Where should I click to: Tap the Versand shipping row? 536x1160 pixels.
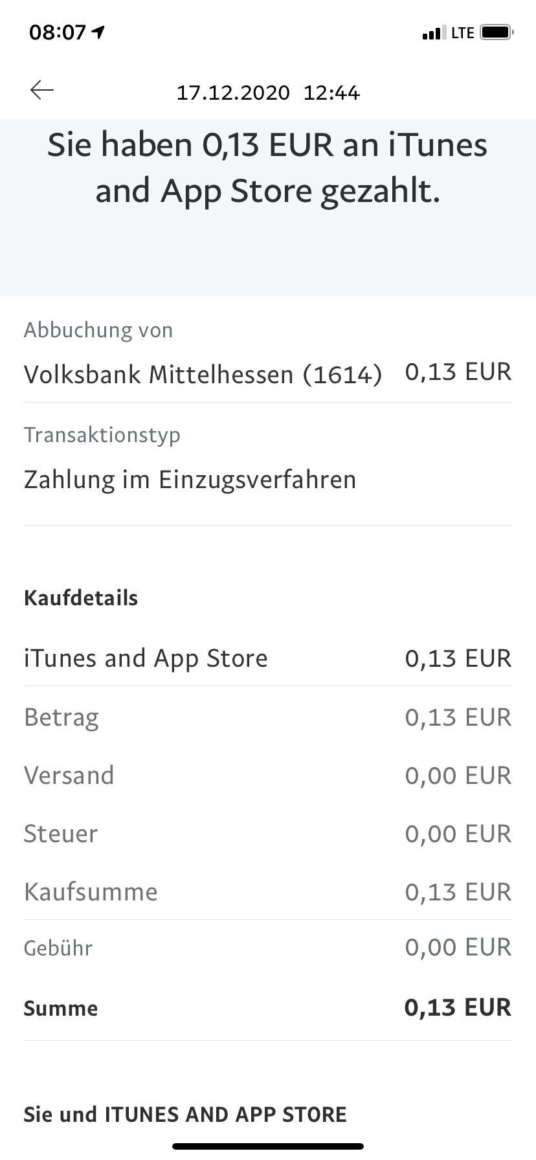268,775
